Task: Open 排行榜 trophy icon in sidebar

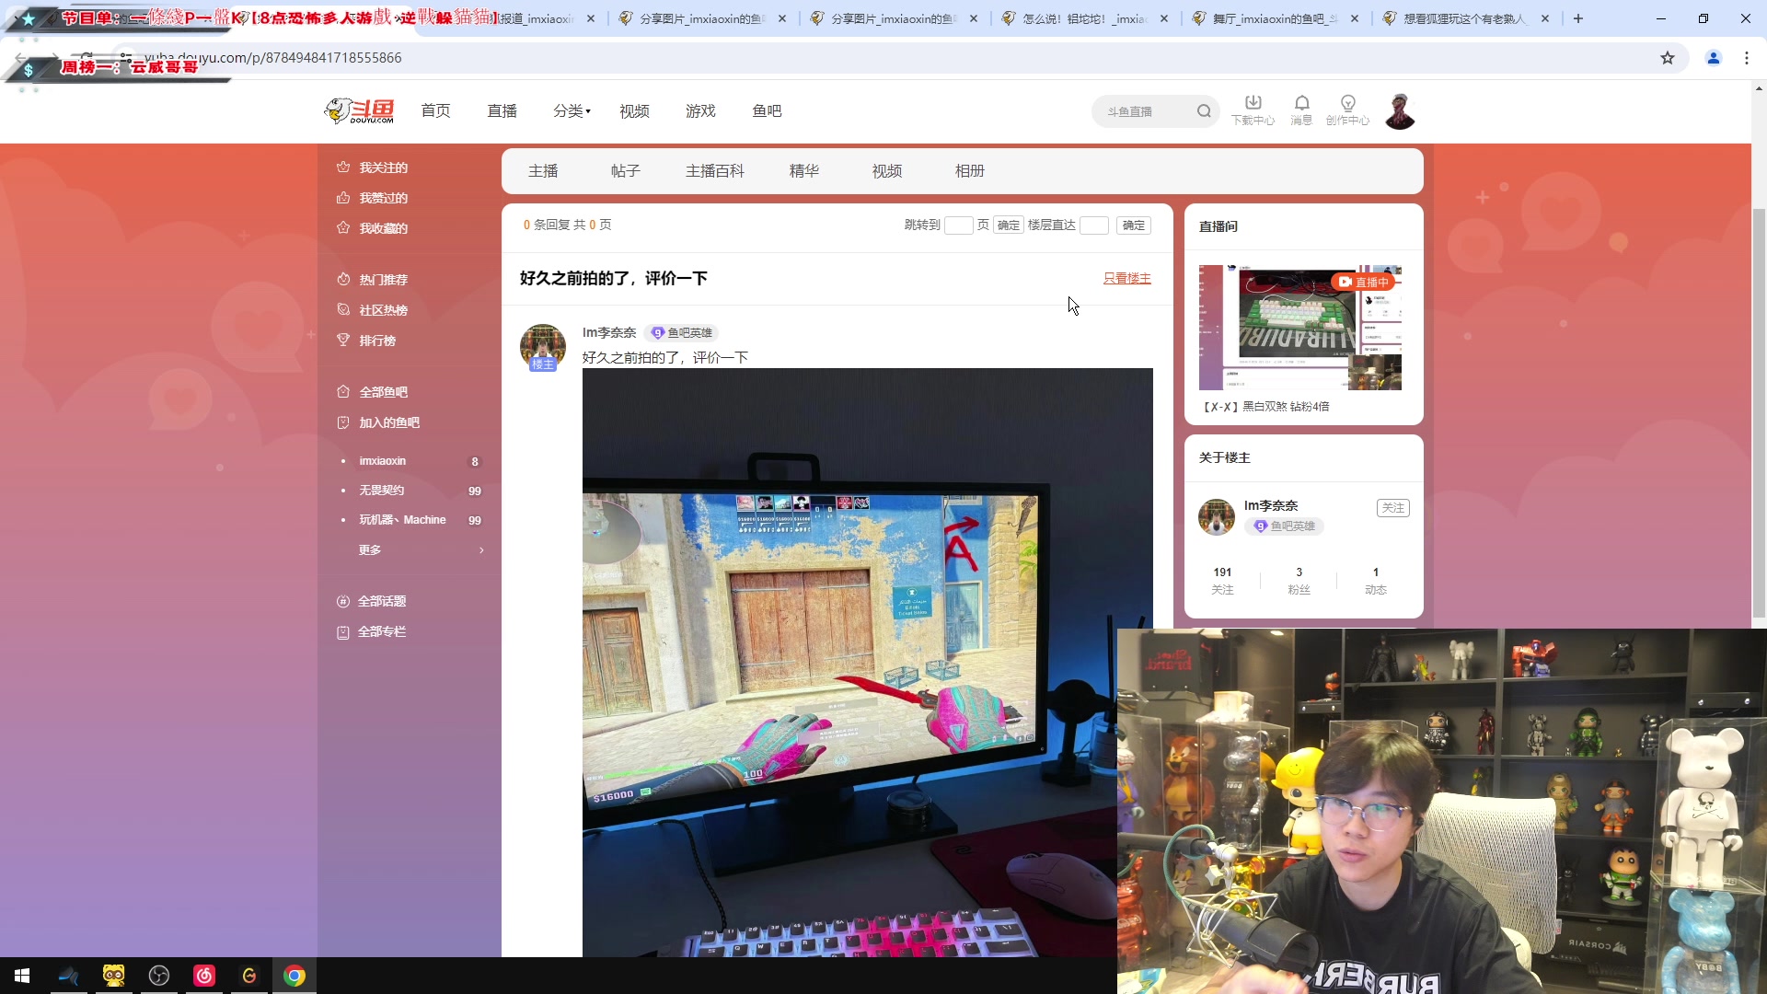Action: point(342,340)
